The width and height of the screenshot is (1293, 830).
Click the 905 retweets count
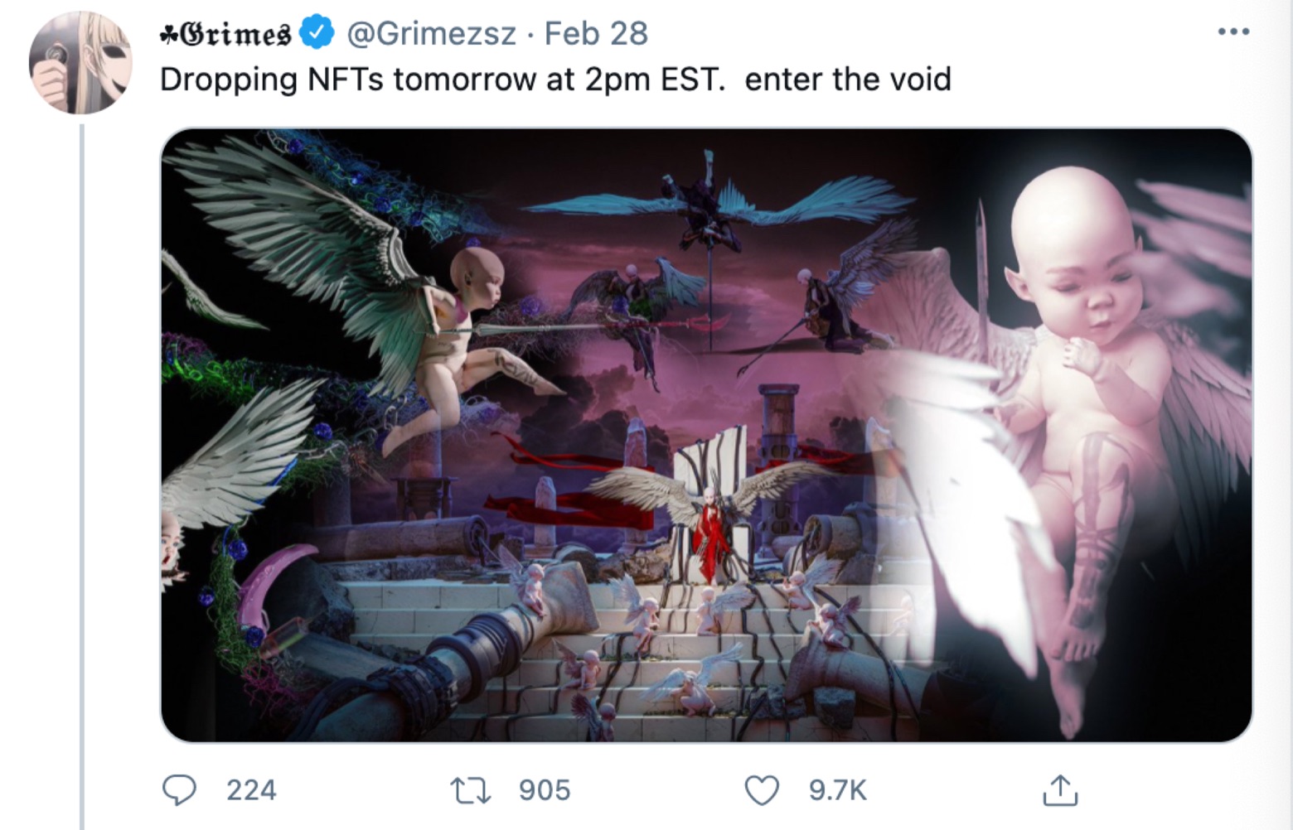coord(545,790)
